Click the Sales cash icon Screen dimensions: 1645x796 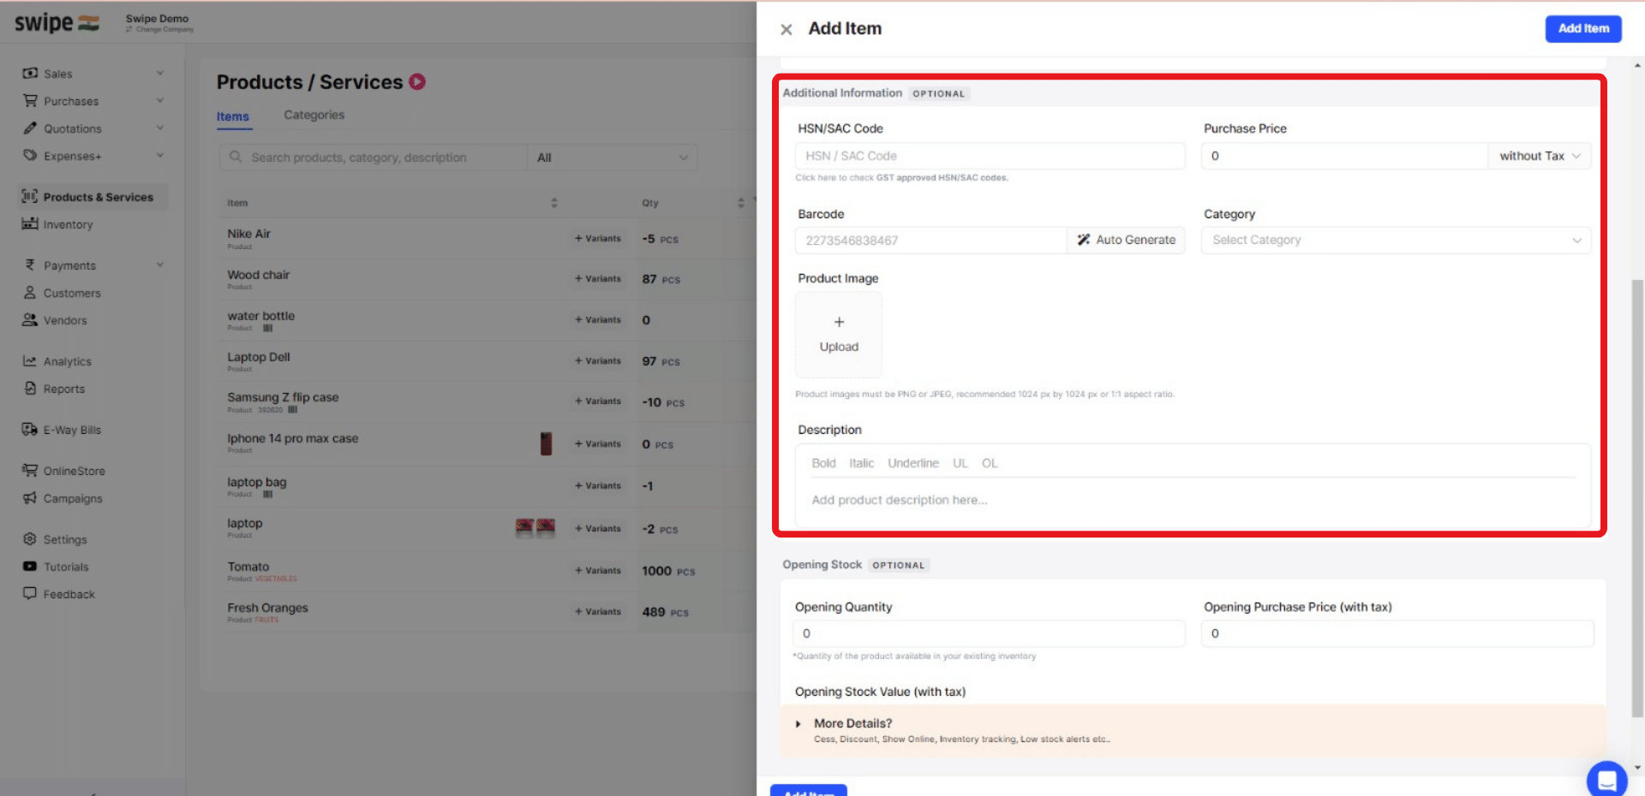[30, 74]
